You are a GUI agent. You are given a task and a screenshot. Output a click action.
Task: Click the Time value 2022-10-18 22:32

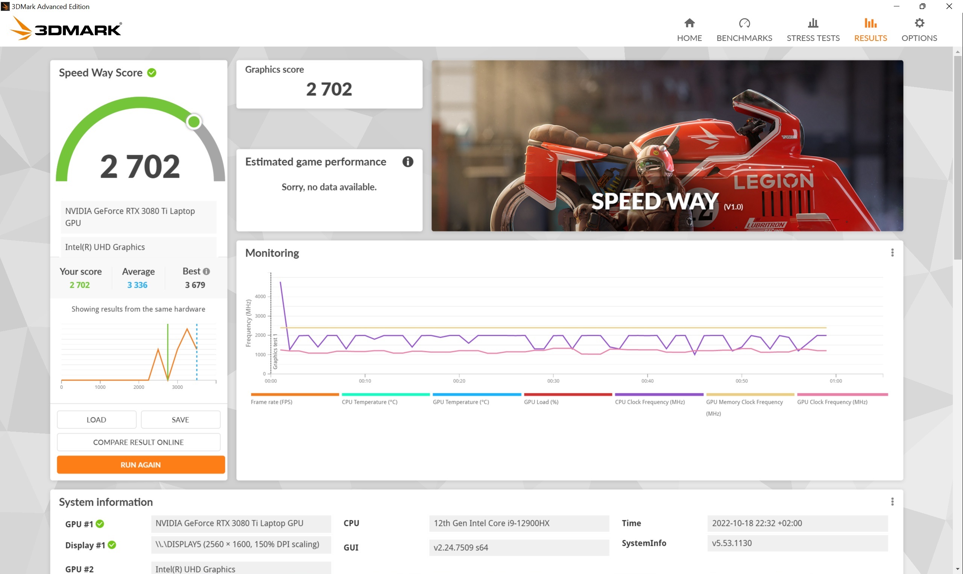(797, 523)
